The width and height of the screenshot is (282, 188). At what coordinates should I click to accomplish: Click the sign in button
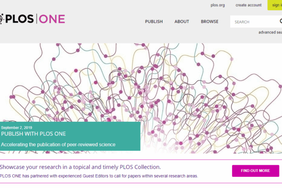pos(275,5)
